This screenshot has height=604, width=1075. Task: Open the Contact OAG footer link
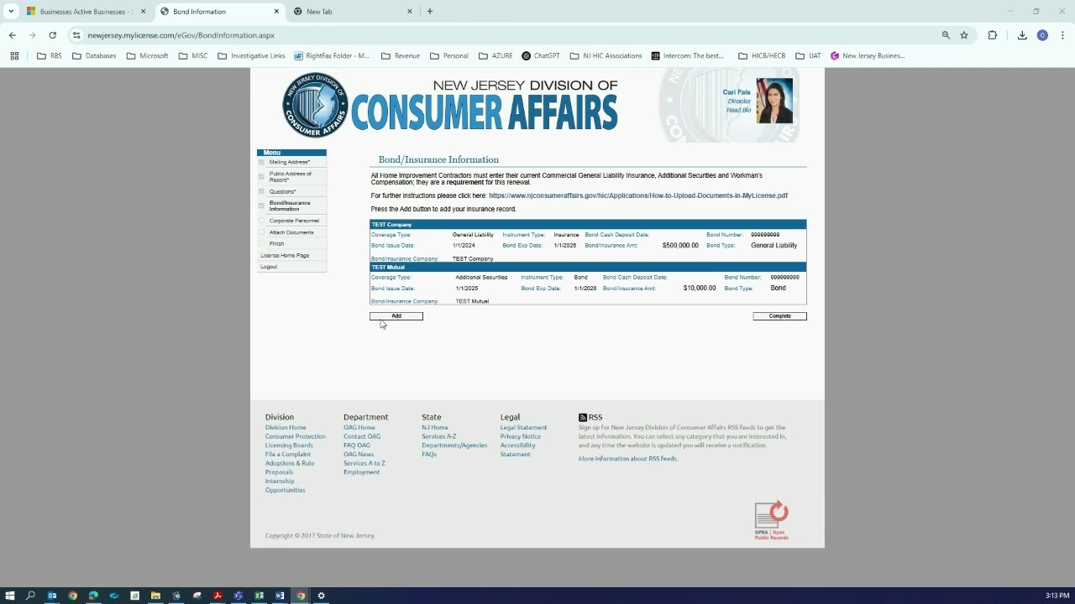(x=362, y=436)
